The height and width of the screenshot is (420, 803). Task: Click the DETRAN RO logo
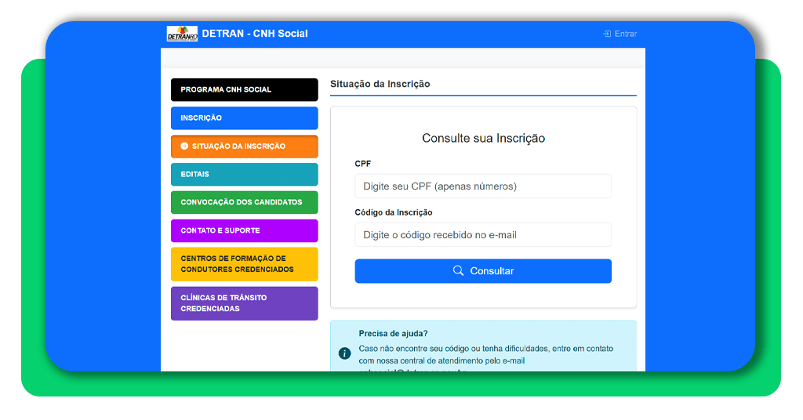(x=182, y=34)
